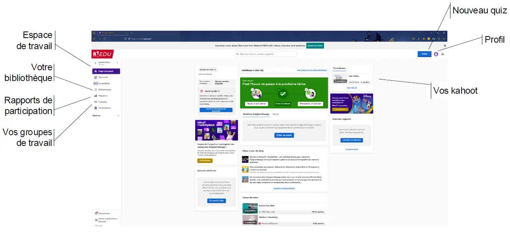Collapse the Chaînes section
The image size is (510, 232).
tap(118, 115)
